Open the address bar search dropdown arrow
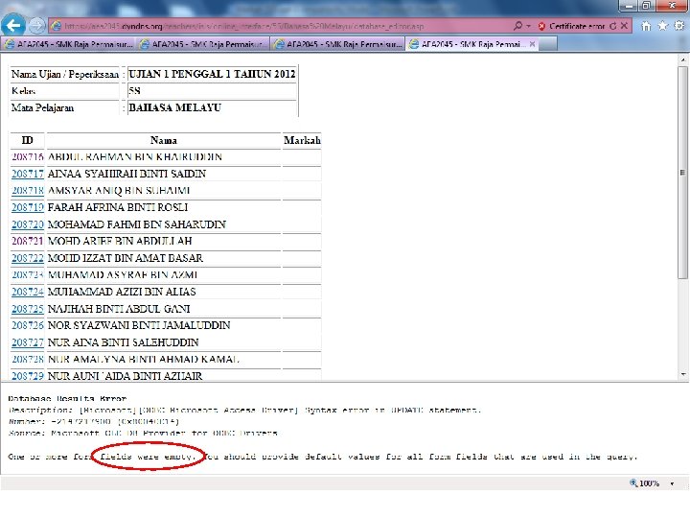 point(528,26)
